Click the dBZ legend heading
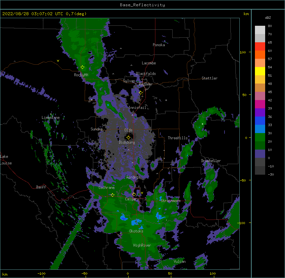 (268, 17)
